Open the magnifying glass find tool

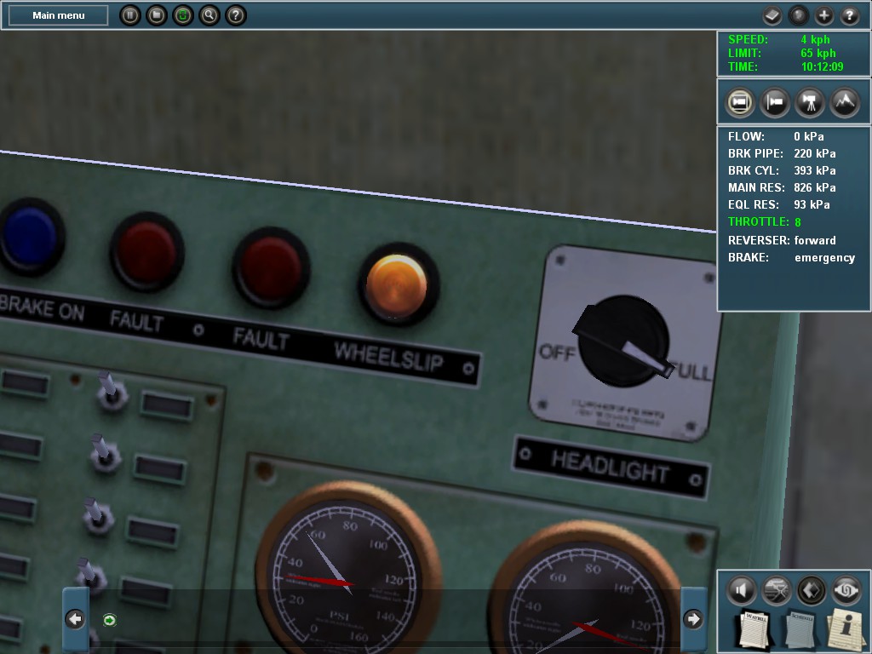coord(209,15)
